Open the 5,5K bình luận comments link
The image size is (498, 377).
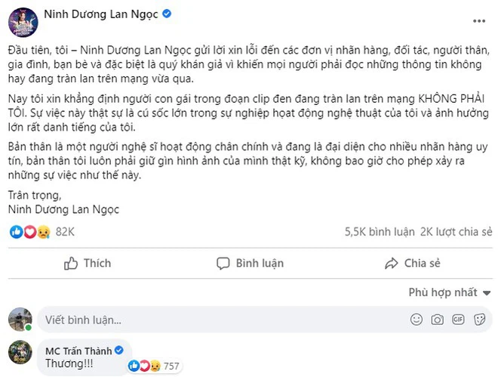point(375,231)
